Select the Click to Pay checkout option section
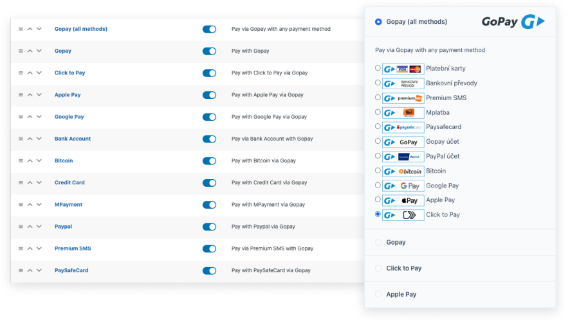579x321 pixels. tap(460, 268)
